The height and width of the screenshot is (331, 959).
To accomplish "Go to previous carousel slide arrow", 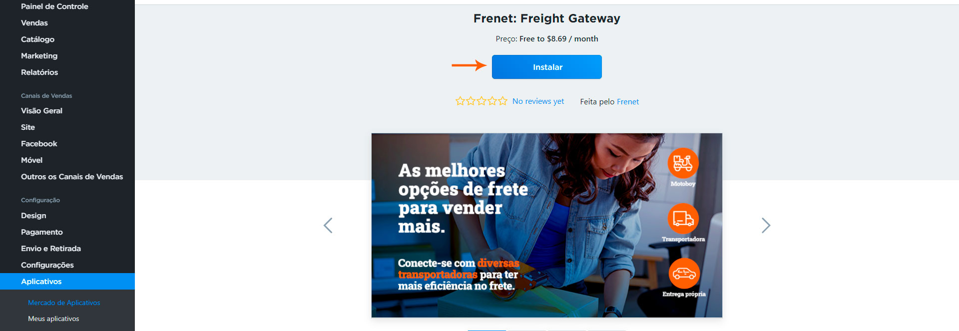I will click(328, 226).
